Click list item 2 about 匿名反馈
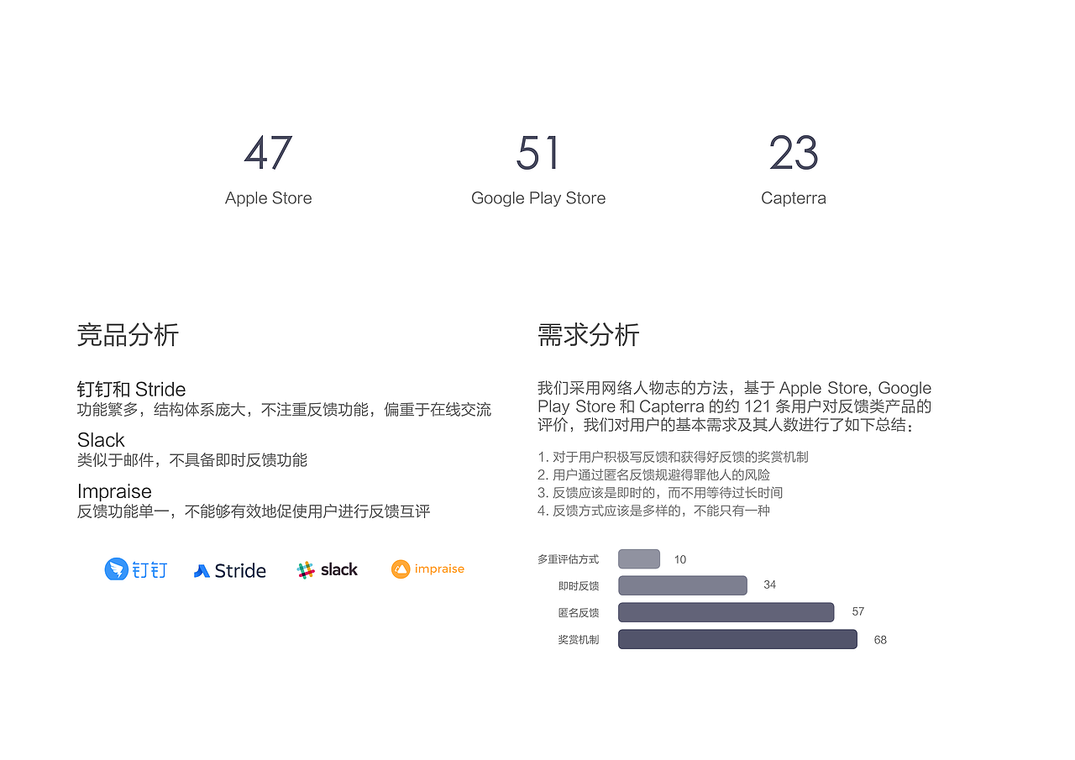Image resolution: width=1075 pixels, height=760 pixels. [x=653, y=474]
